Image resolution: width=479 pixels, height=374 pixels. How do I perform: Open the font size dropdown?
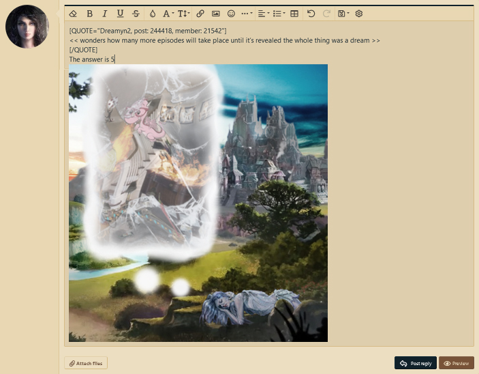(x=183, y=14)
